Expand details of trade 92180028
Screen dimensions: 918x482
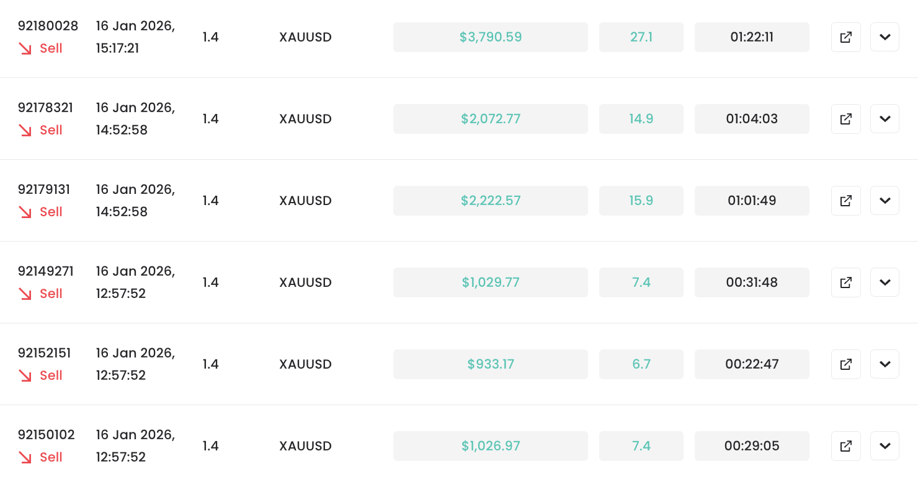[885, 37]
